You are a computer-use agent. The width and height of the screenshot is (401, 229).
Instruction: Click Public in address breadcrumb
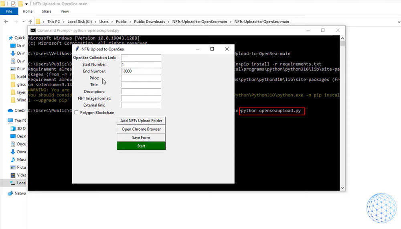pyautogui.click(x=121, y=22)
